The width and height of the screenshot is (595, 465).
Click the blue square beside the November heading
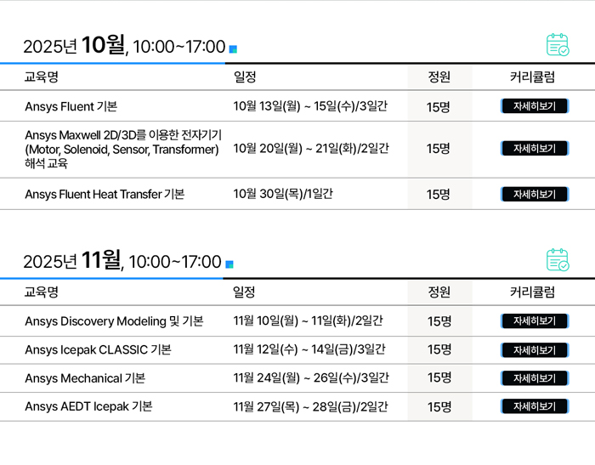[229, 264]
